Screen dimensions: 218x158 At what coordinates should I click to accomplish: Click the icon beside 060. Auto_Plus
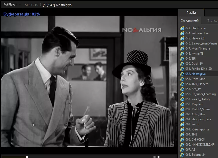[182, 114]
